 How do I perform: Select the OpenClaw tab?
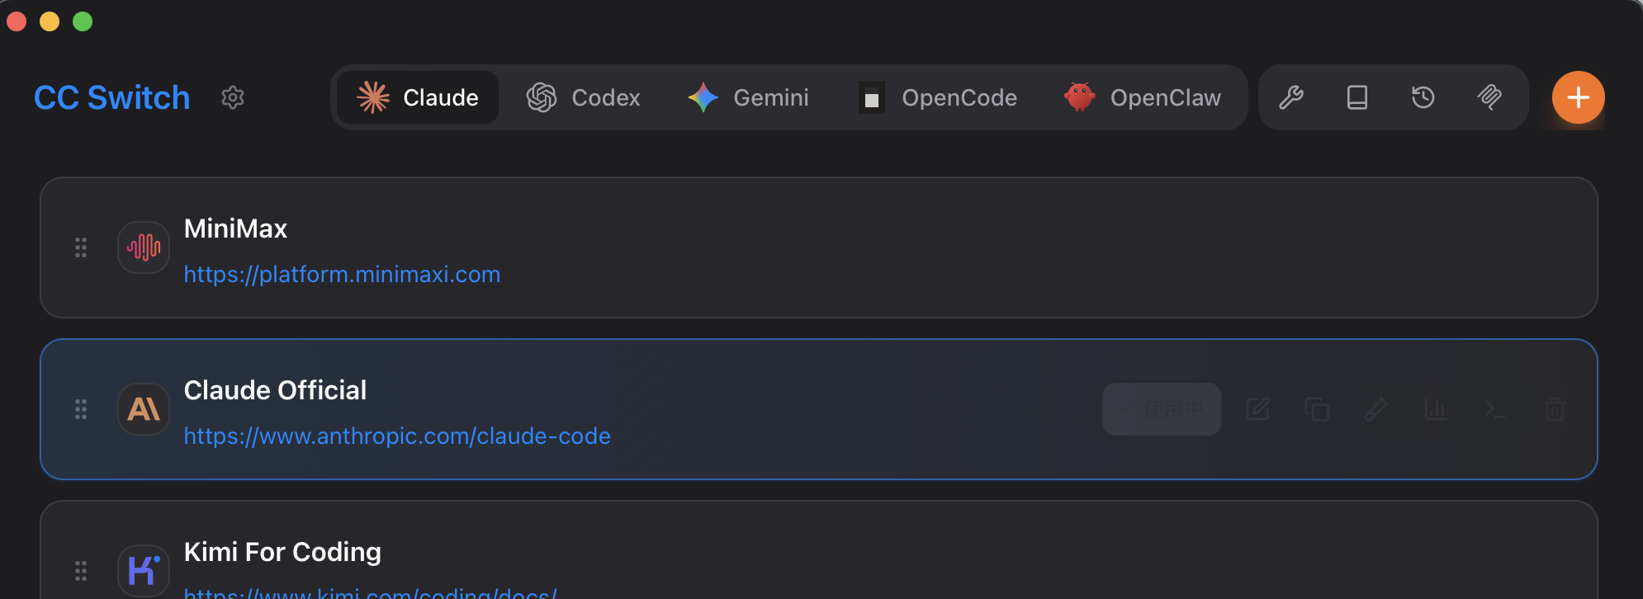tap(1143, 97)
